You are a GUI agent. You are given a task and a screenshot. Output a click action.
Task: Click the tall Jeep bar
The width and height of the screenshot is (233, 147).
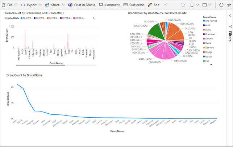tap(68, 41)
